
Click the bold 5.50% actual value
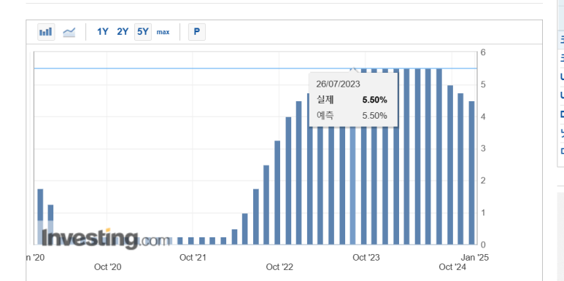click(x=375, y=100)
